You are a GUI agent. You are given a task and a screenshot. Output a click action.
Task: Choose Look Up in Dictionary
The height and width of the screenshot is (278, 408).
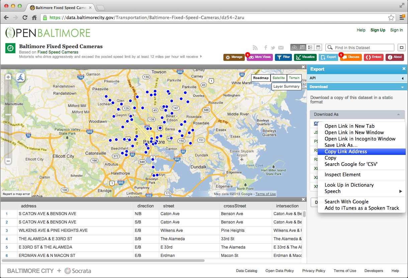pos(362,185)
